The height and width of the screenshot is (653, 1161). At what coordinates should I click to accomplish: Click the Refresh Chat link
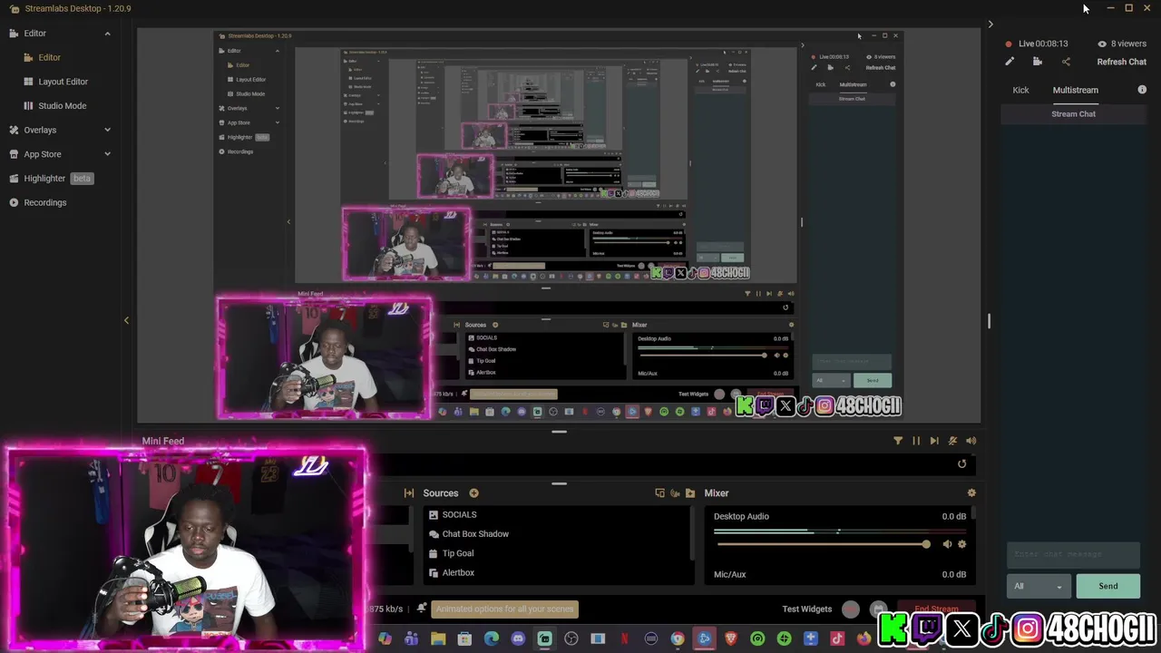coord(1121,62)
